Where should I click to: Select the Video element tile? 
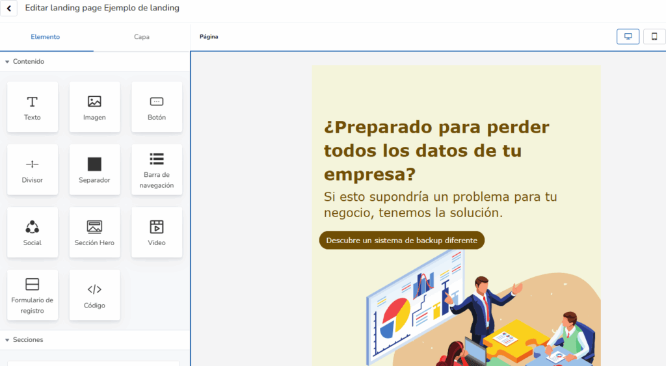pos(157,232)
